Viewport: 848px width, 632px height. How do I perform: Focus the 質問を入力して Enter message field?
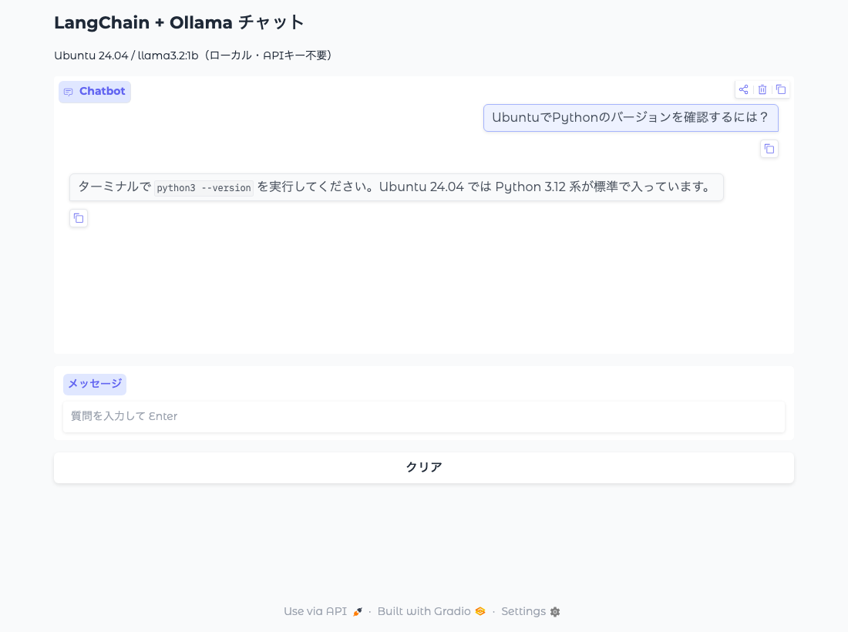(x=424, y=416)
